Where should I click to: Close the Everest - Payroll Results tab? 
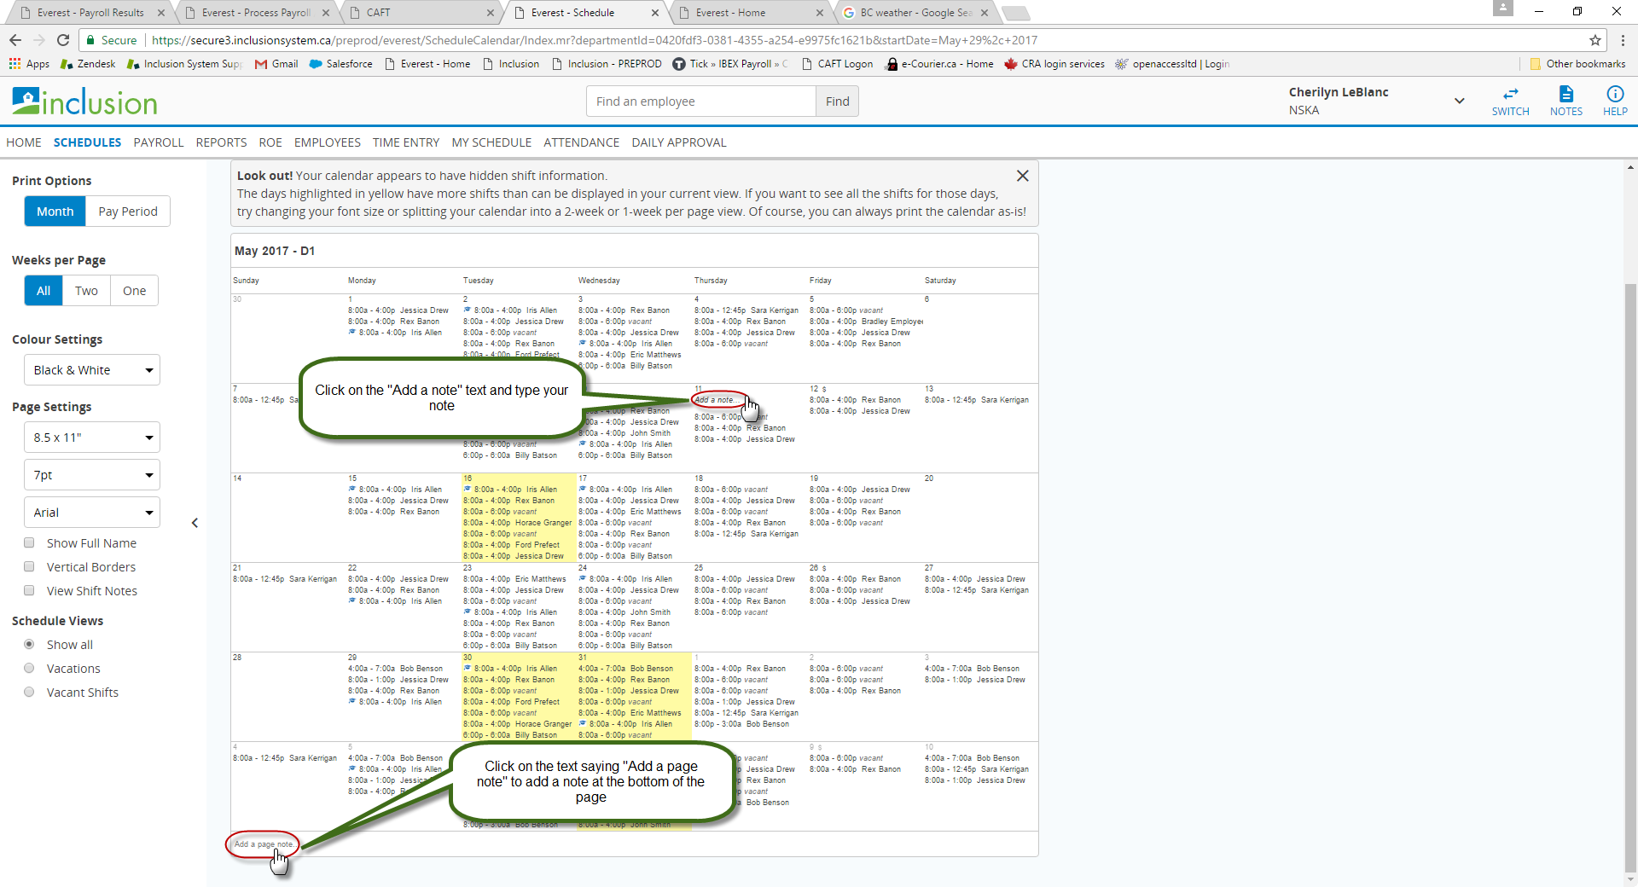(160, 13)
